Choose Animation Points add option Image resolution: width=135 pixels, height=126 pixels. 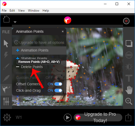(39, 51)
